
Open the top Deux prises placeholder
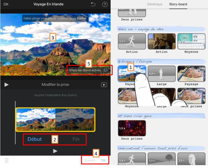pos(132,13)
